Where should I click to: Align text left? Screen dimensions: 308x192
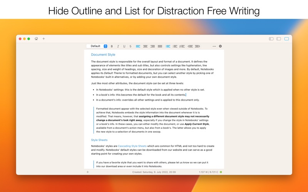[138, 46]
